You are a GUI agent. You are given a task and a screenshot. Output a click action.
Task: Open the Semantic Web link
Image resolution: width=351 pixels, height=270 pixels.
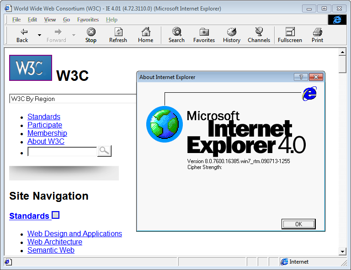pyautogui.click(x=51, y=250)
